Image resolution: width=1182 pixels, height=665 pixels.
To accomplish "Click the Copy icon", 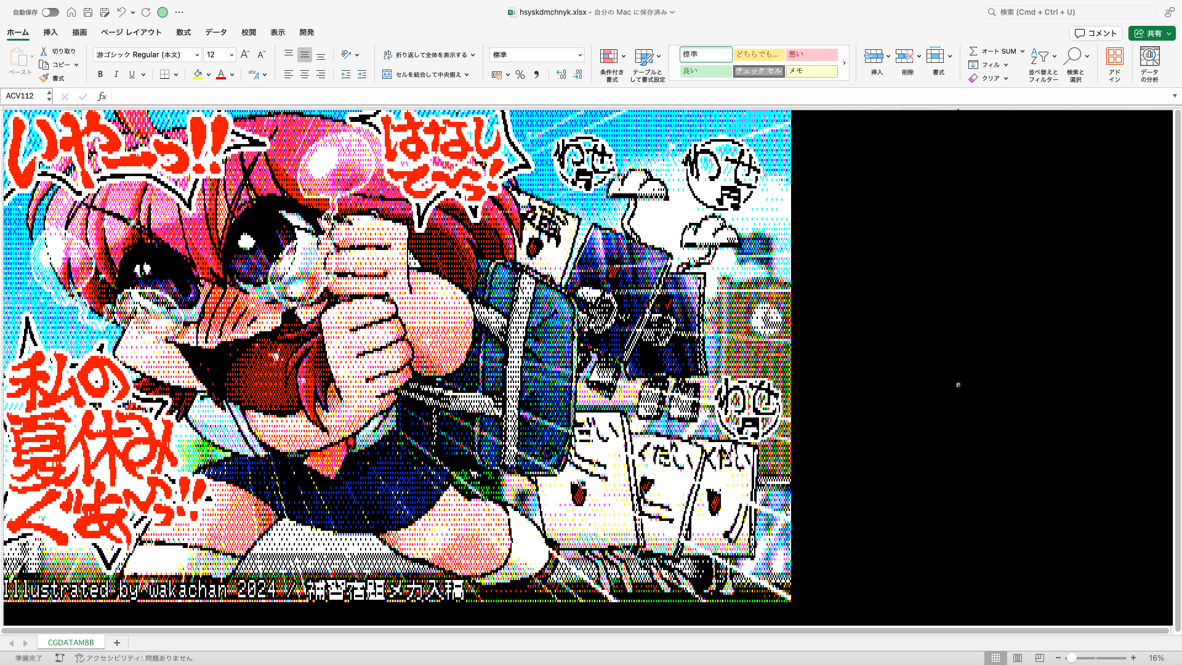I will [x=44, y=65].
